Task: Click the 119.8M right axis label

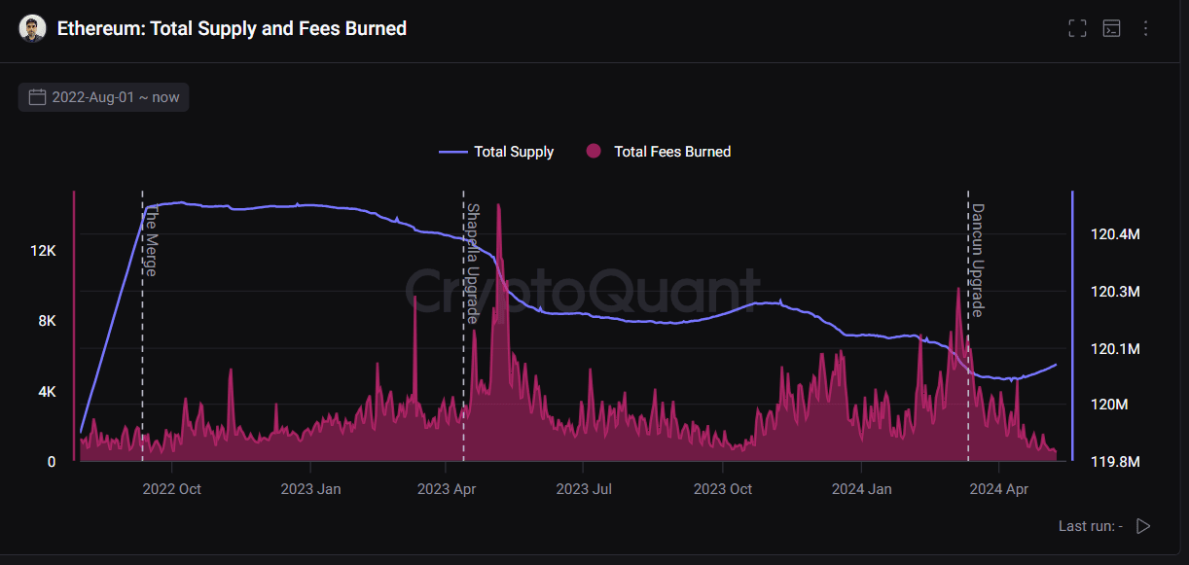Action: [x=1115, y=462]
